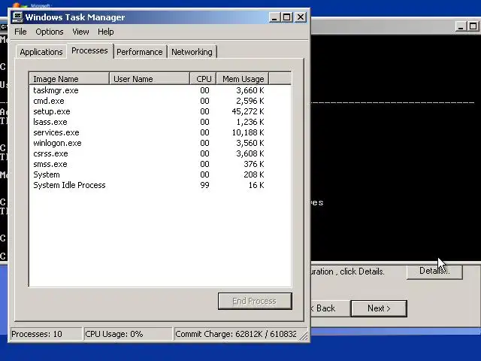Click the End Process button
This screenshot has height=361, width=481.
click(255, 301)
